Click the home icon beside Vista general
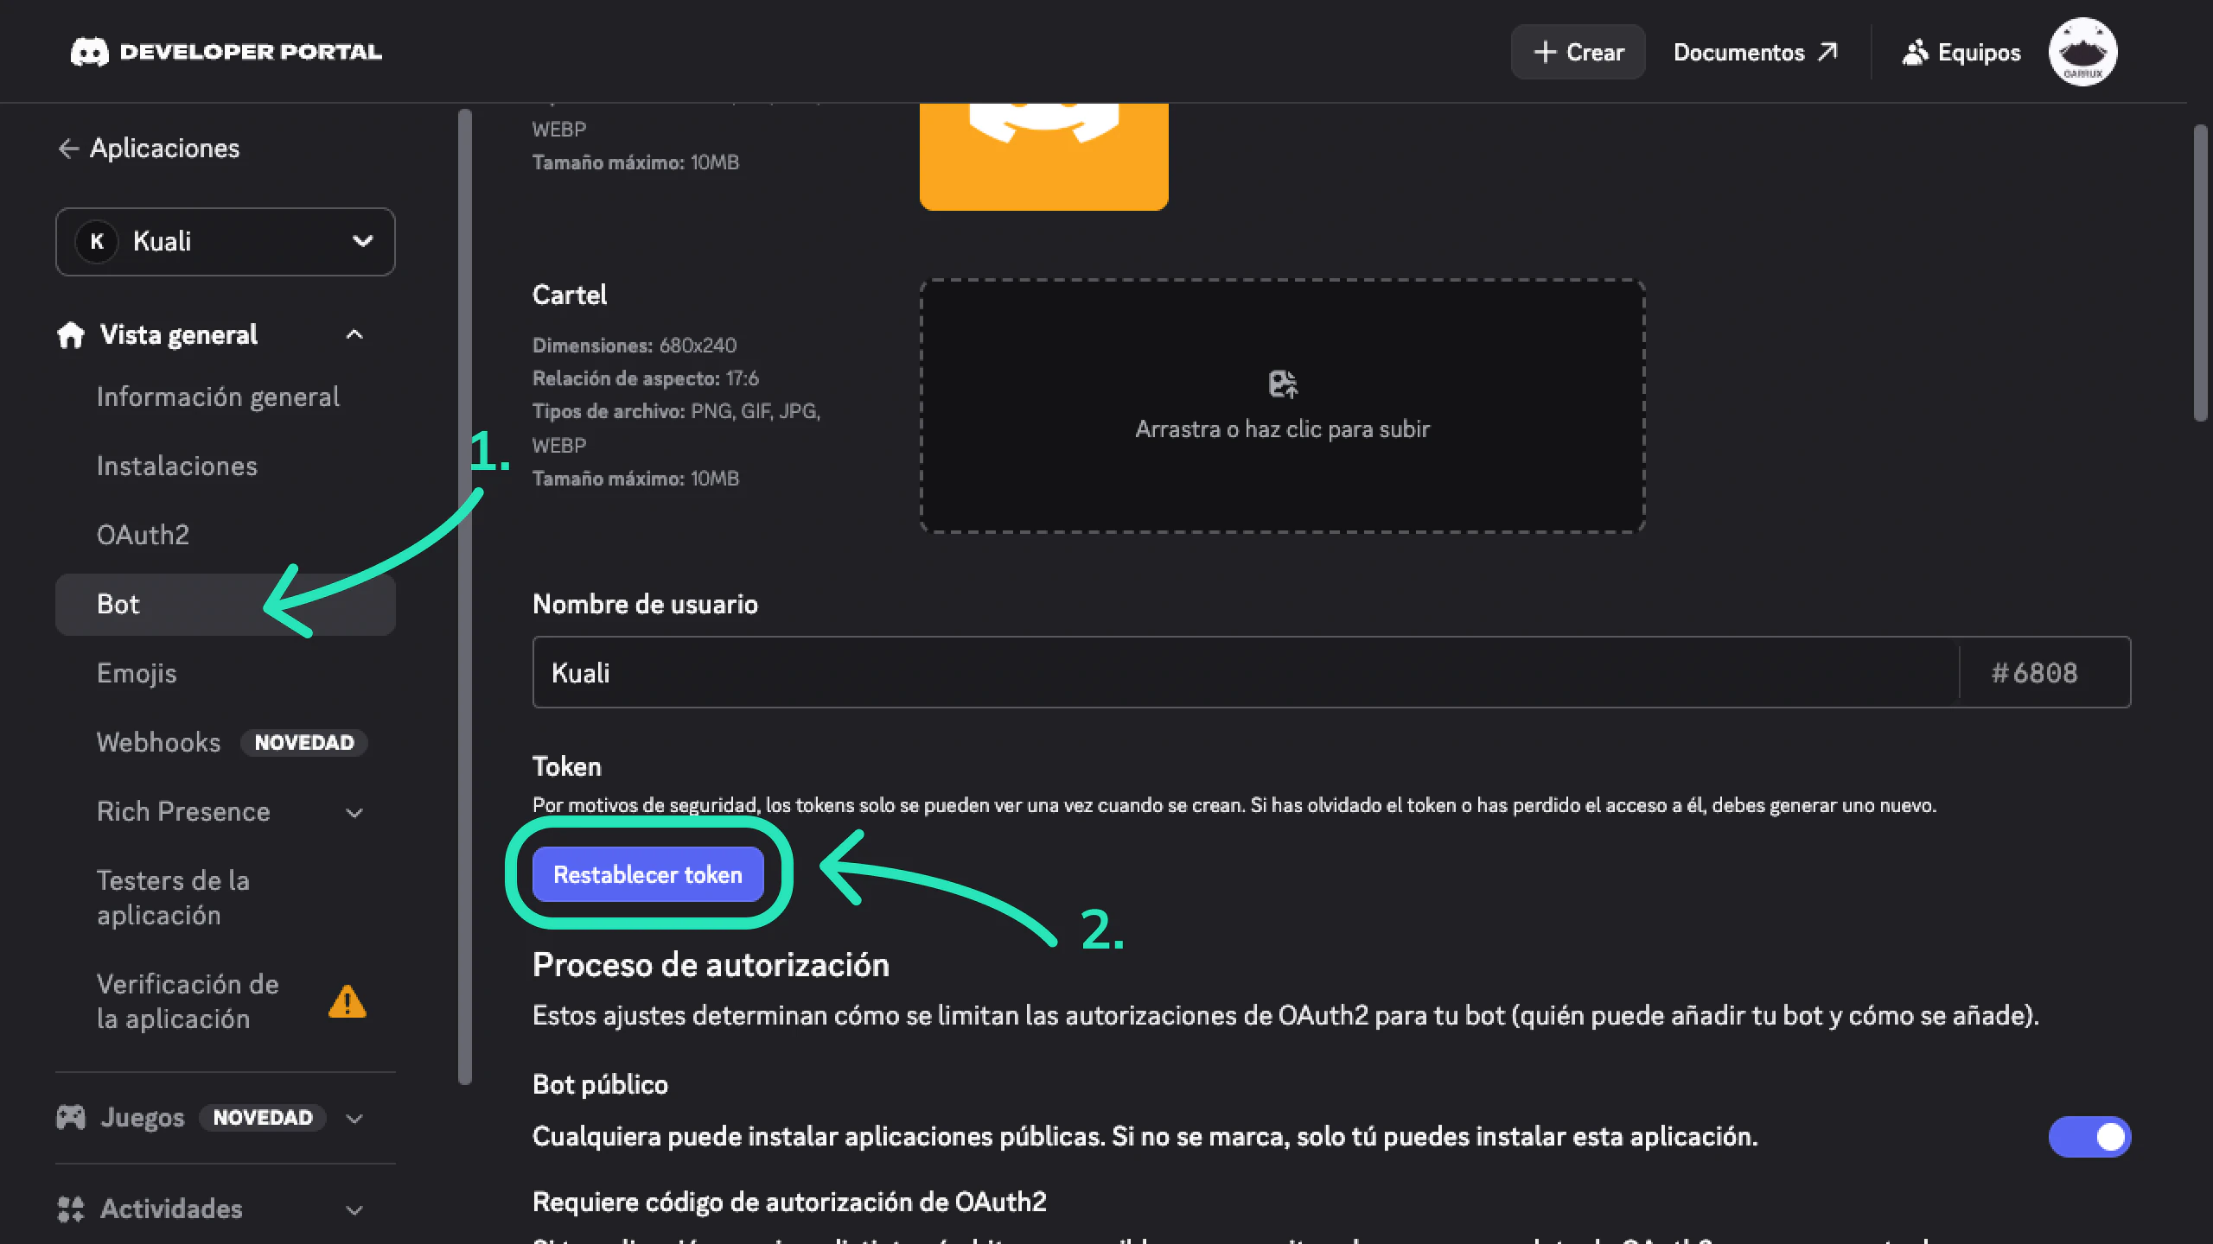Viewport: 2213px width, 1244px height. click(71, 334)
